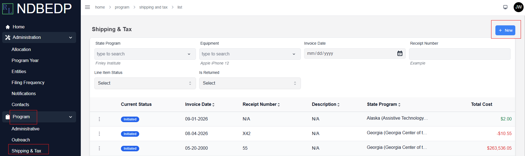Open row actions for receipt 55
The image size is (525, 156).
tap(99, 148)
